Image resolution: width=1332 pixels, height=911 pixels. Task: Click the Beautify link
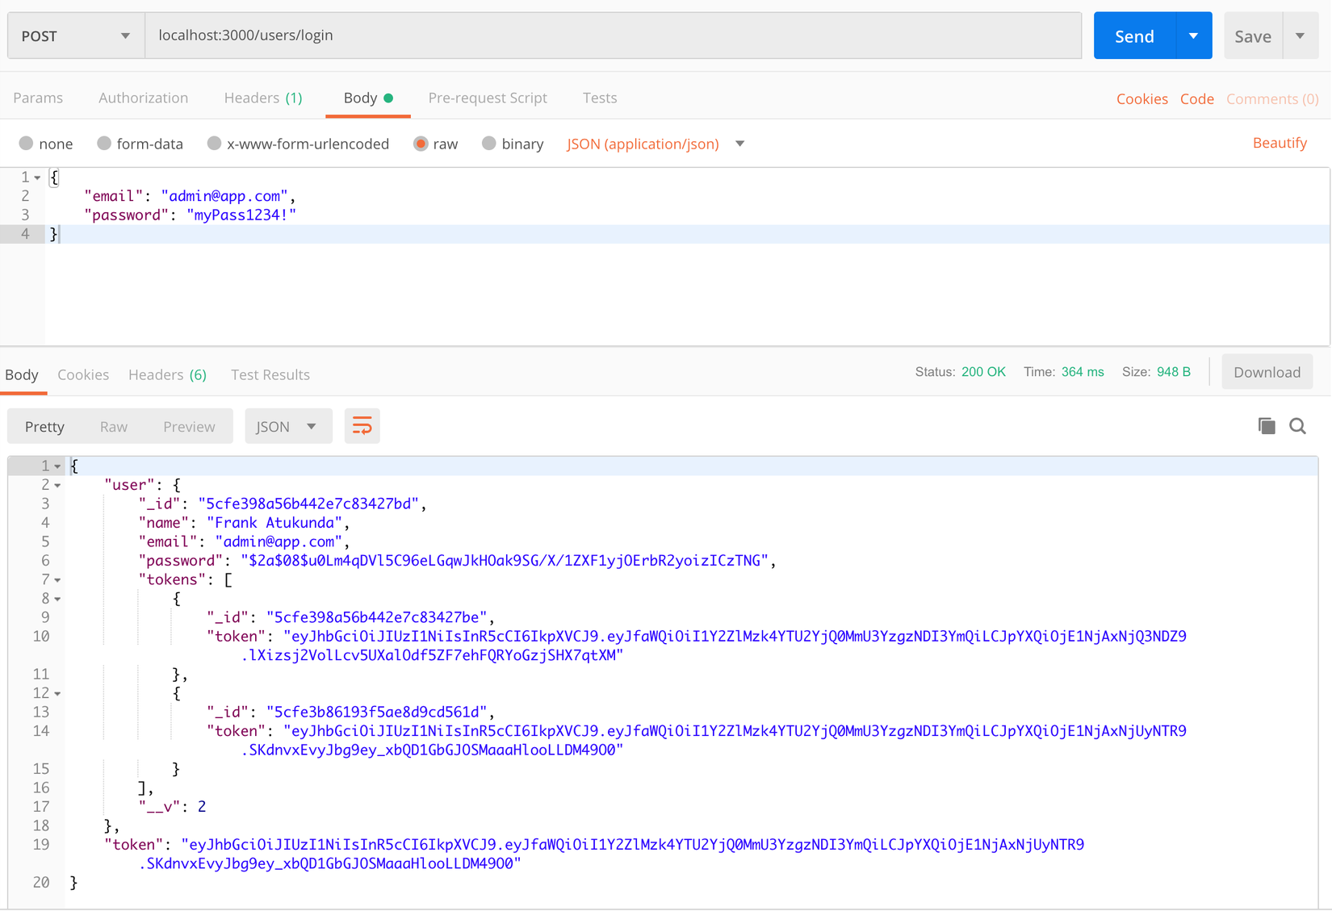[1280, 143]
